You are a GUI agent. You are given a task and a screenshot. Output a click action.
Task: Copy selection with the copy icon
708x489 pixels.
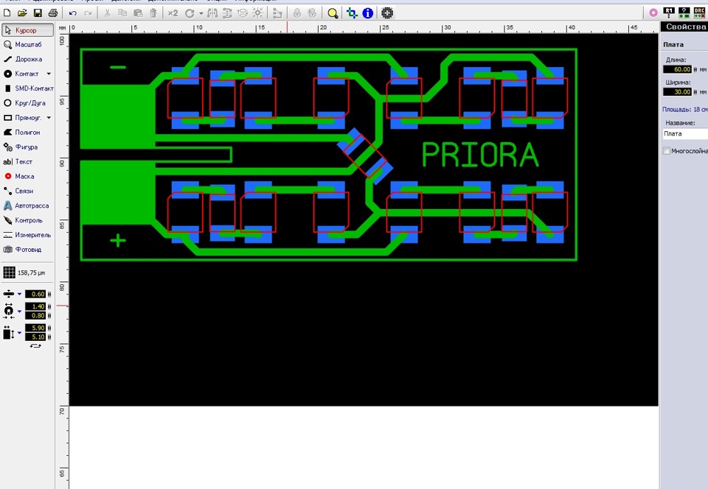click(122, 13)
